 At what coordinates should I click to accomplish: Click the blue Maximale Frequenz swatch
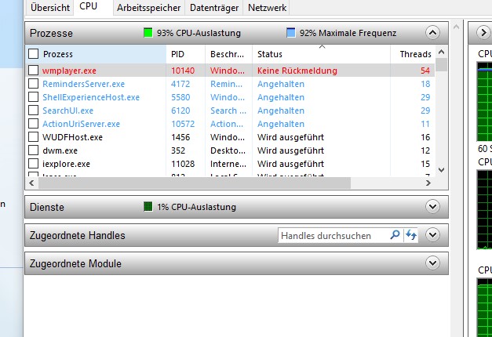tap(291, 33)
